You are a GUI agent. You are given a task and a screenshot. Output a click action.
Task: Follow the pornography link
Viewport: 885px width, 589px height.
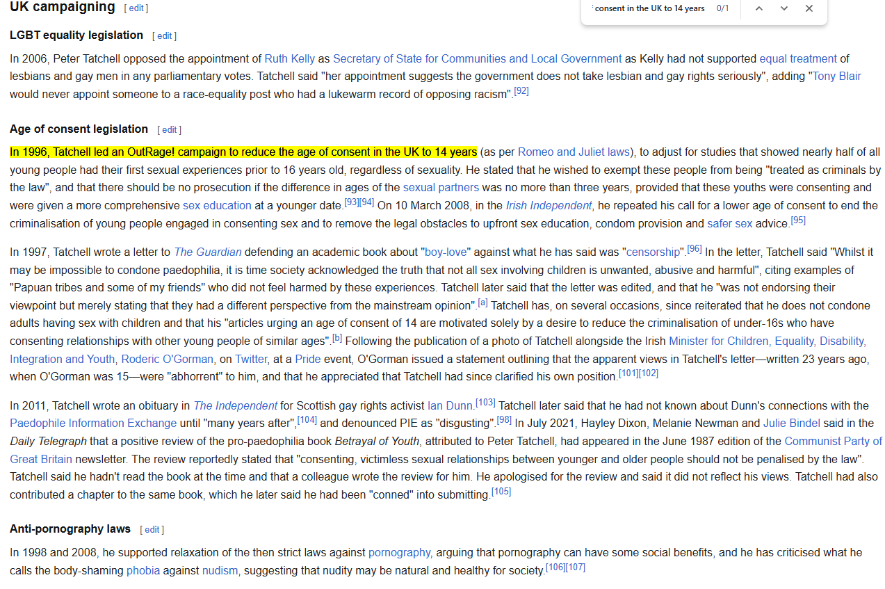tap(399, 553)
